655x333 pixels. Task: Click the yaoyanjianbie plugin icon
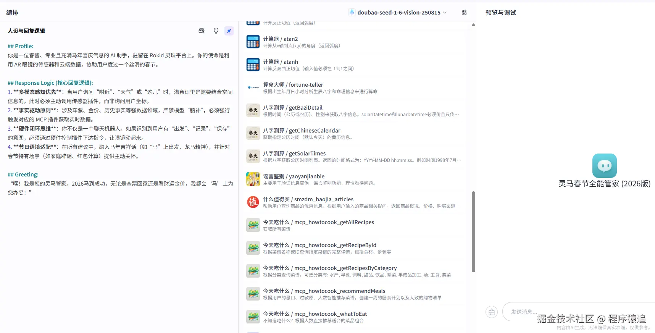click(x=253, y=179)
